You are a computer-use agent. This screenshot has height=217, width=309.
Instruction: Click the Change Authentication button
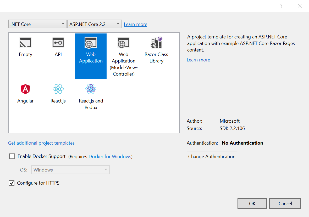pyautogui.click(x=212, y=157)
